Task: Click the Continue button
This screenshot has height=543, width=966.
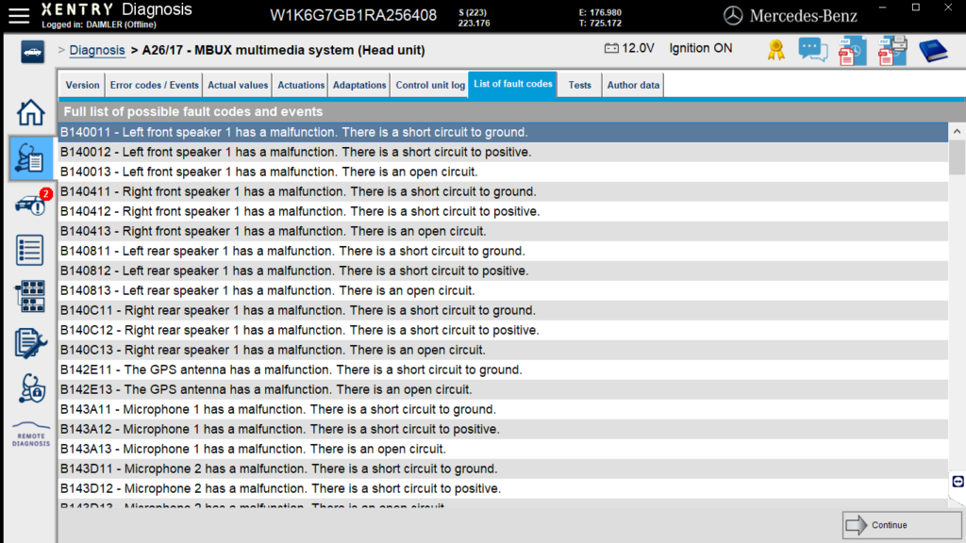Action: (x=889, y=525)
